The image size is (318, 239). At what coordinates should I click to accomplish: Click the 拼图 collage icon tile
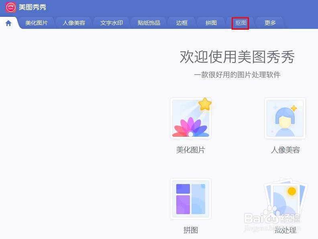pos(191,199)
